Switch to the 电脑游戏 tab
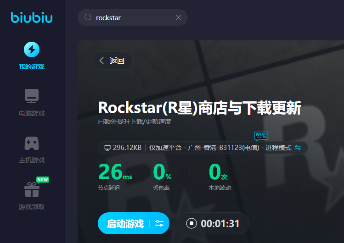This screenshot has width=344, height=243. [32, 103]
